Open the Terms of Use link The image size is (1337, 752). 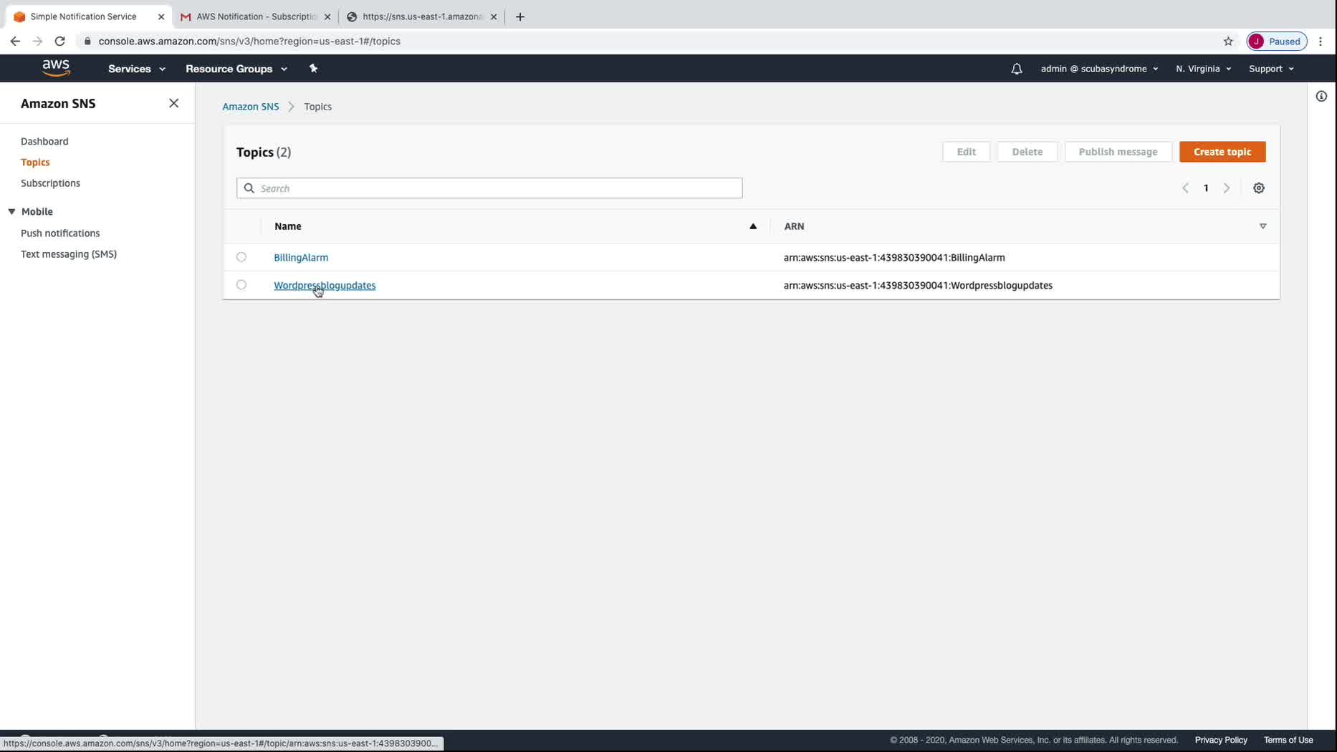pos(1288,741)
